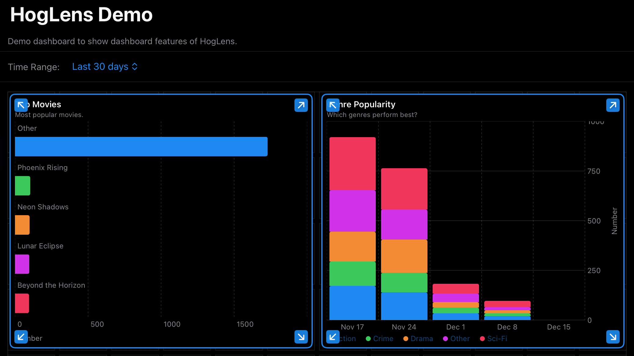
Task: Click the blue Other bar in Movies chart
Action: coord(141,147)
